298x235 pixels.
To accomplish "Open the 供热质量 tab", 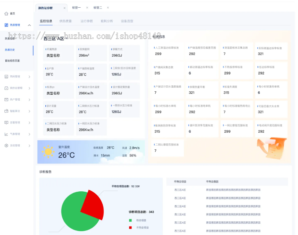I will [x=66, y=21].
